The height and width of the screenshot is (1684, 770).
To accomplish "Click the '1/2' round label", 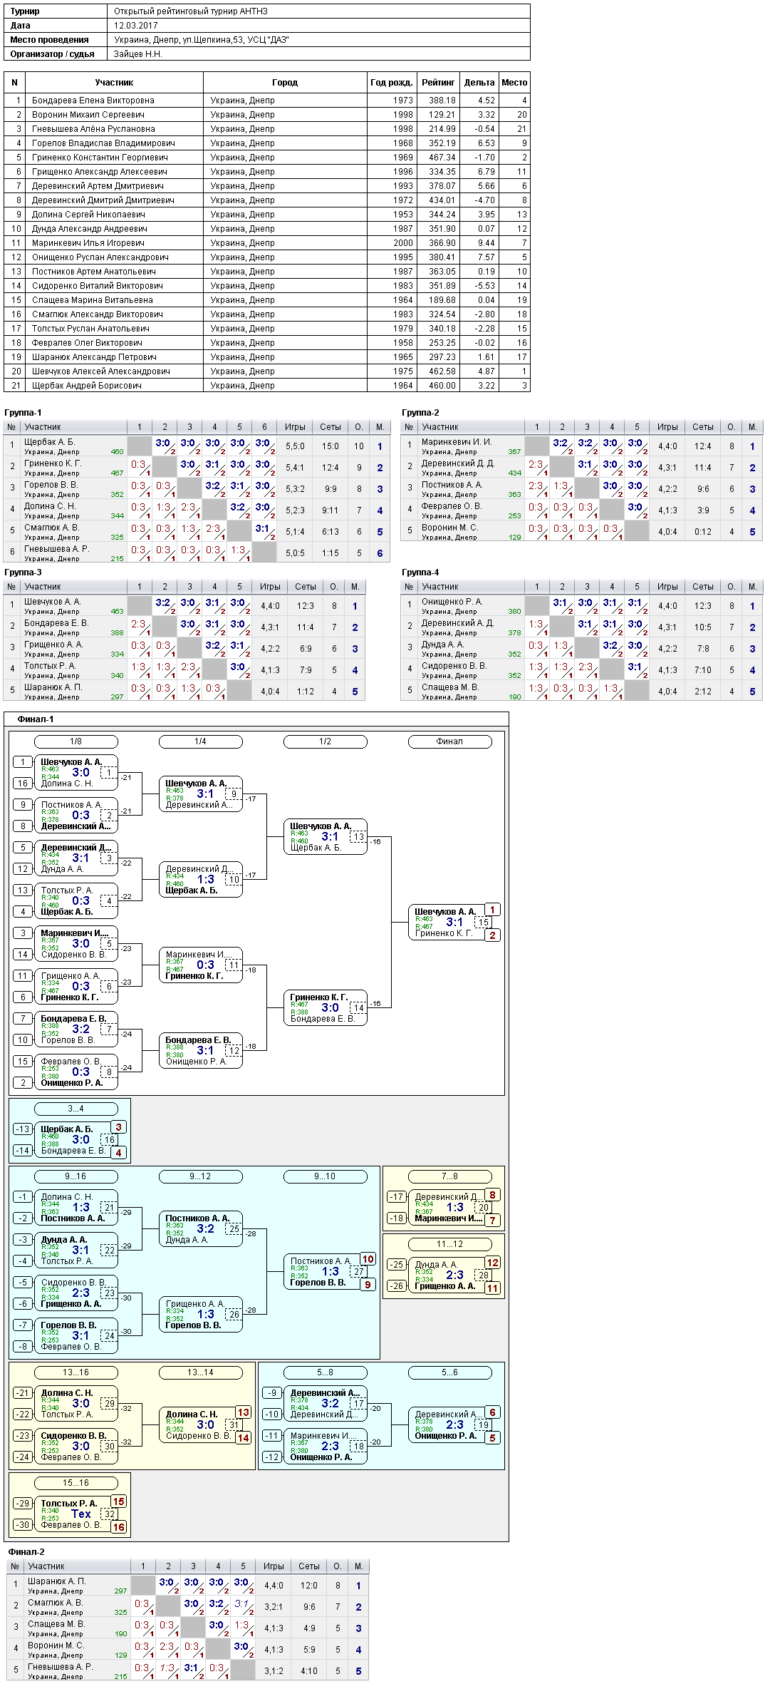I will (x=325, y=741).
